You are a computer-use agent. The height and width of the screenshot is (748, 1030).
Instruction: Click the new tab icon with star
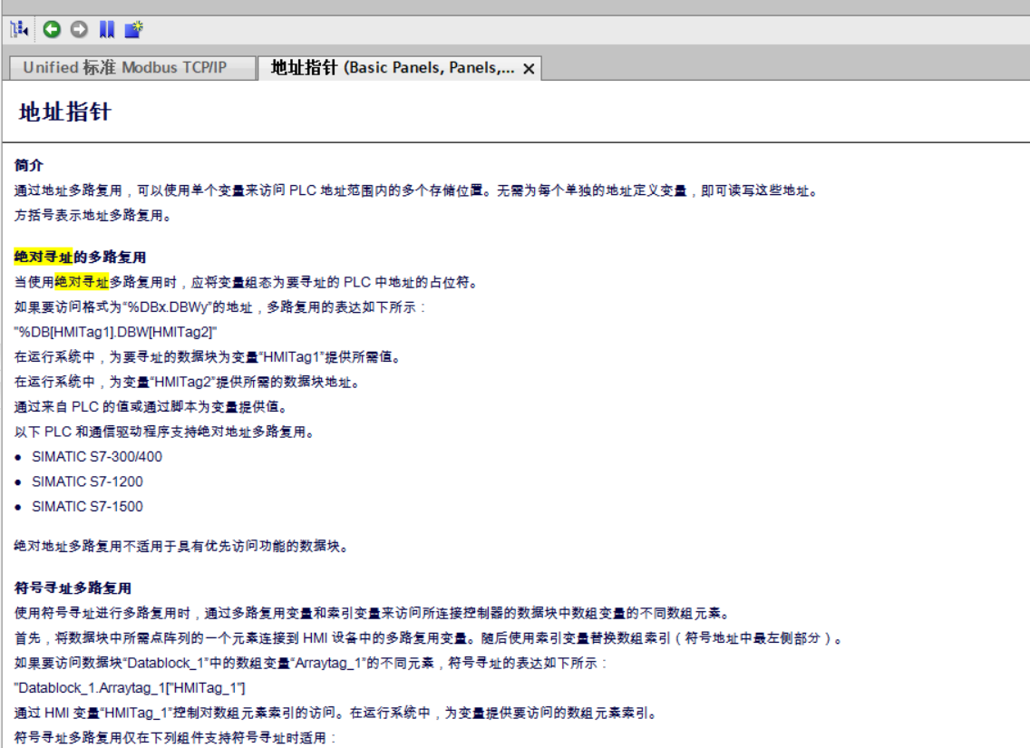click(134, 30)
